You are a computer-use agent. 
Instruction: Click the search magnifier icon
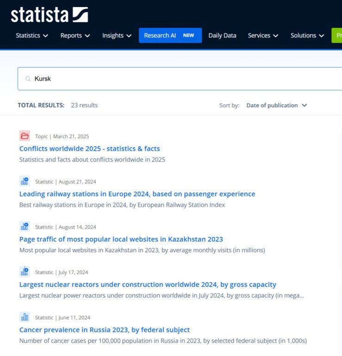pyautogui.click(x=28, y=79)
